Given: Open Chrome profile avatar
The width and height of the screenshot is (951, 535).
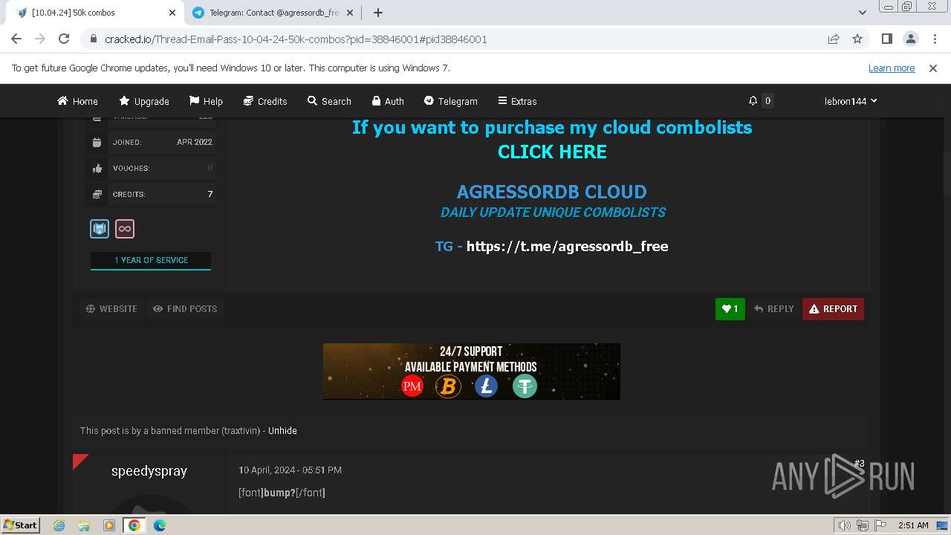Looking at the screenshot, I should (x=910, y=39).
